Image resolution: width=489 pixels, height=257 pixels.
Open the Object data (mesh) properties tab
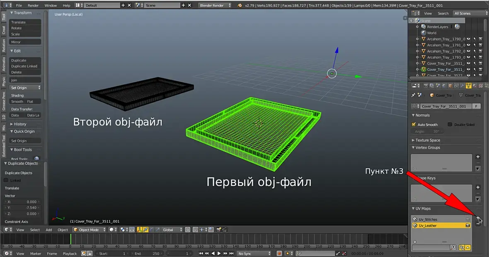pos(468,86)
